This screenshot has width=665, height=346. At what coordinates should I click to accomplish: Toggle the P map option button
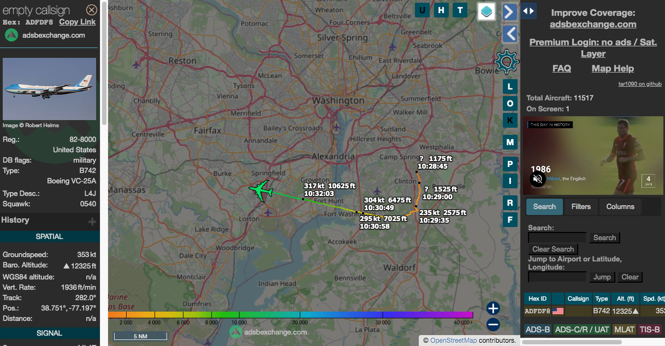[510, 164]
